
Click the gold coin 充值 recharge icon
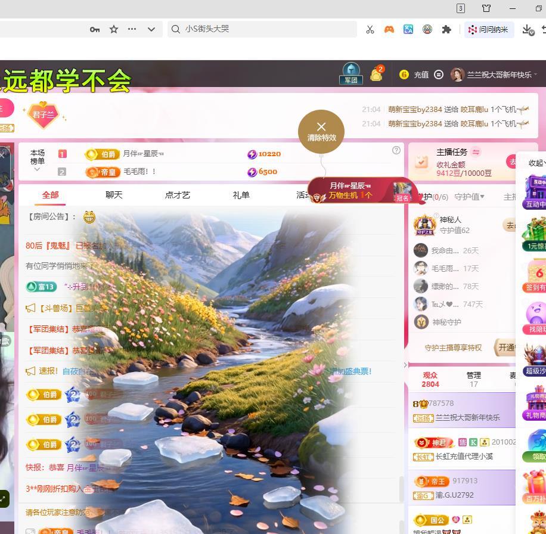[x=405, y=74]
